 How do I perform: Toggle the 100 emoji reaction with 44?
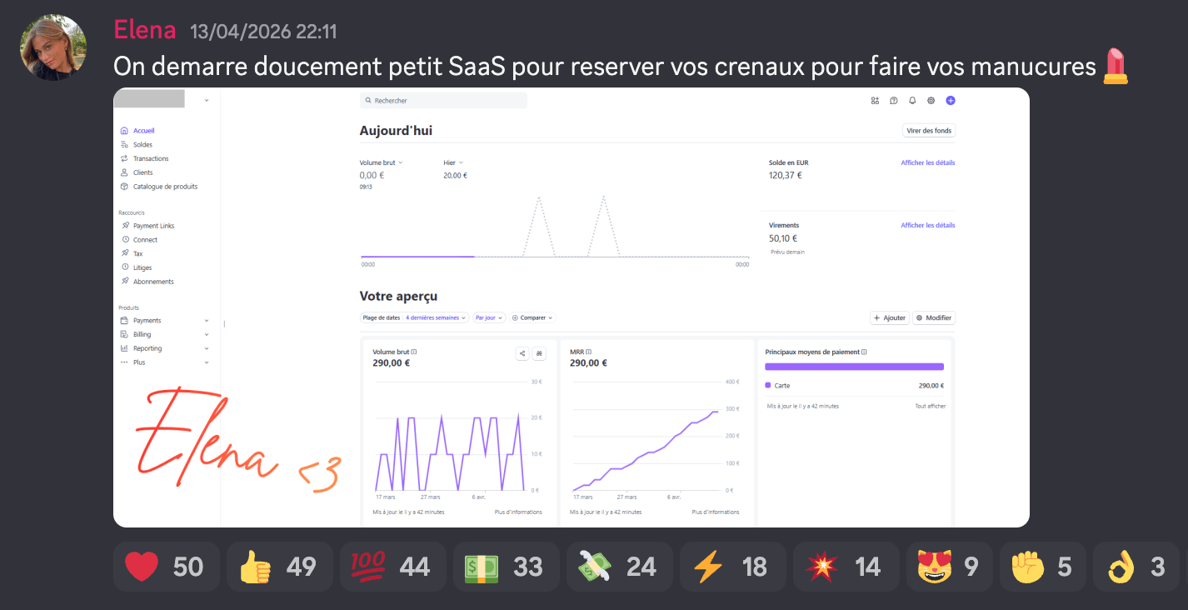click(x=392, y=567)
